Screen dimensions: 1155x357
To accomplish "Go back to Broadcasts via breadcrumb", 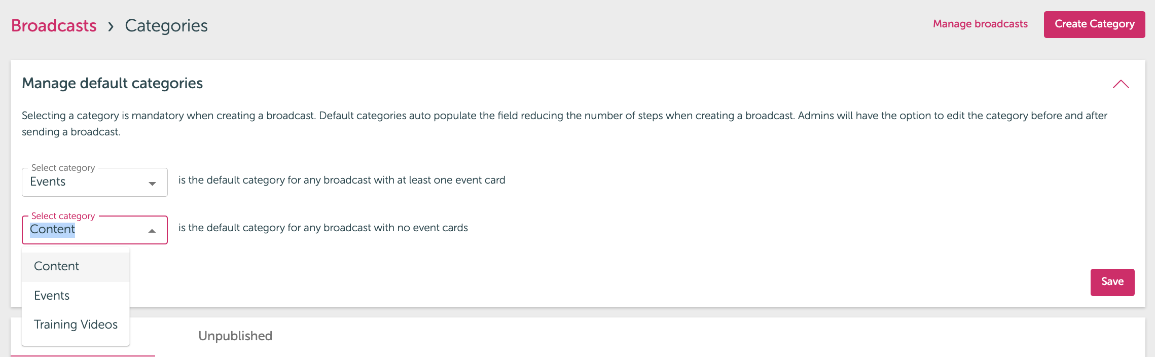I will point(54,25).
